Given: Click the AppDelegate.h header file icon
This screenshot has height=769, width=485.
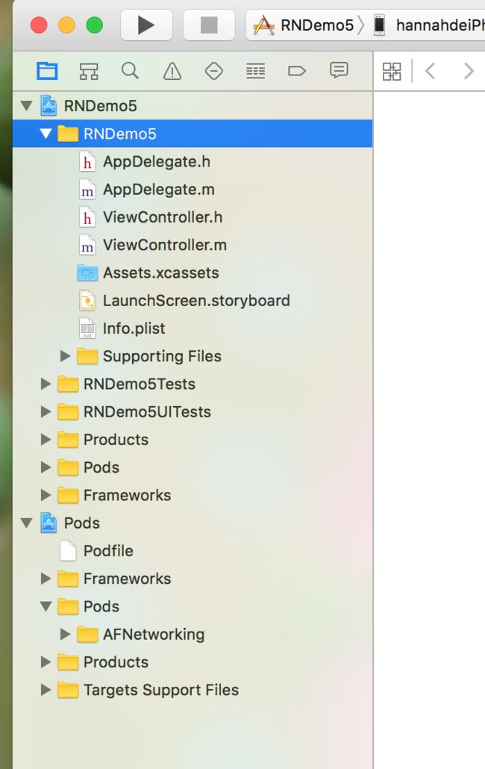Looking at the screenshot, I should point(87,162).
